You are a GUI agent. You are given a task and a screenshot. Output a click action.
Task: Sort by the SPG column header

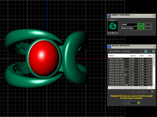[150, 56]
